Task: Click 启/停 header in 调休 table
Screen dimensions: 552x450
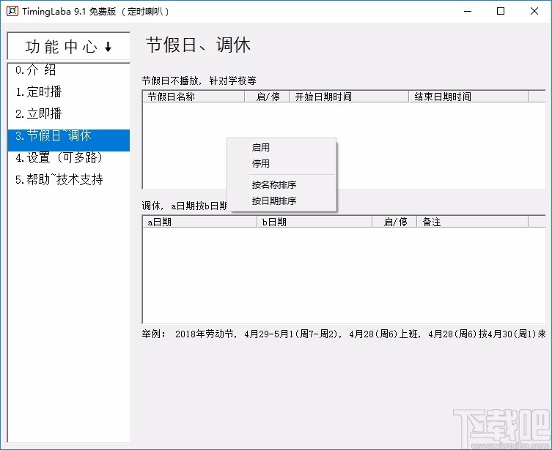Action: pos(394,222)
